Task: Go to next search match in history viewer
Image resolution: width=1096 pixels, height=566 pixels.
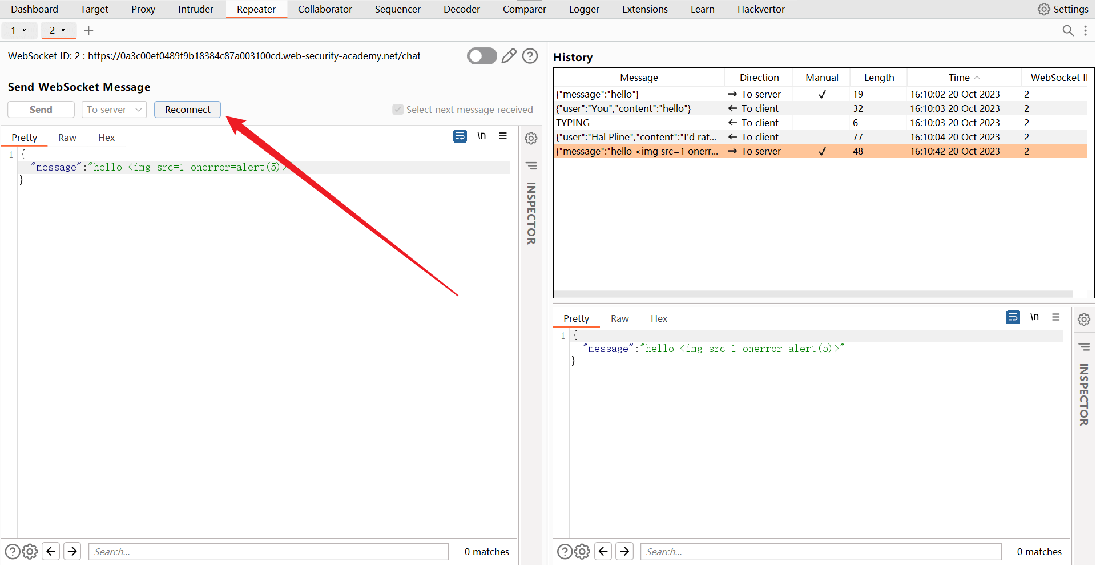Action: click(x=624, y=551)
